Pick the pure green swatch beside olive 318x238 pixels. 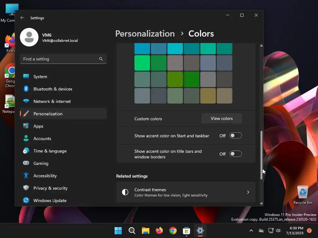click(x=191, y=79)
